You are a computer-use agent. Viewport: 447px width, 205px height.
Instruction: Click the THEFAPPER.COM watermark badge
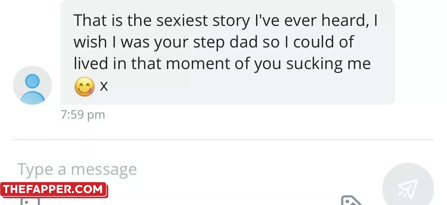coord(54,190)
